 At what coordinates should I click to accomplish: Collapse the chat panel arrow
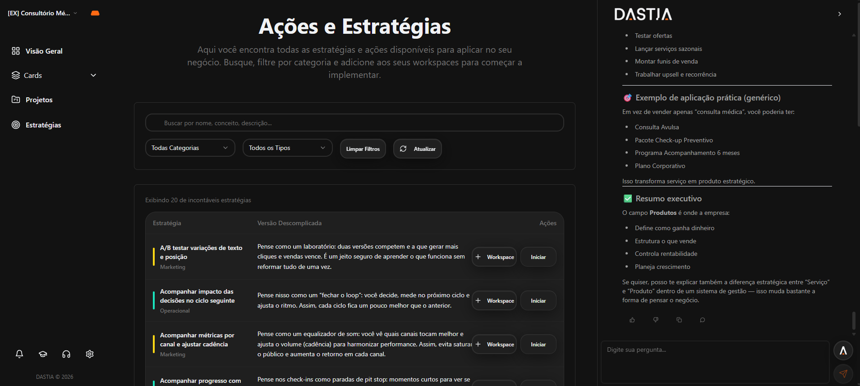coord(839,14)
